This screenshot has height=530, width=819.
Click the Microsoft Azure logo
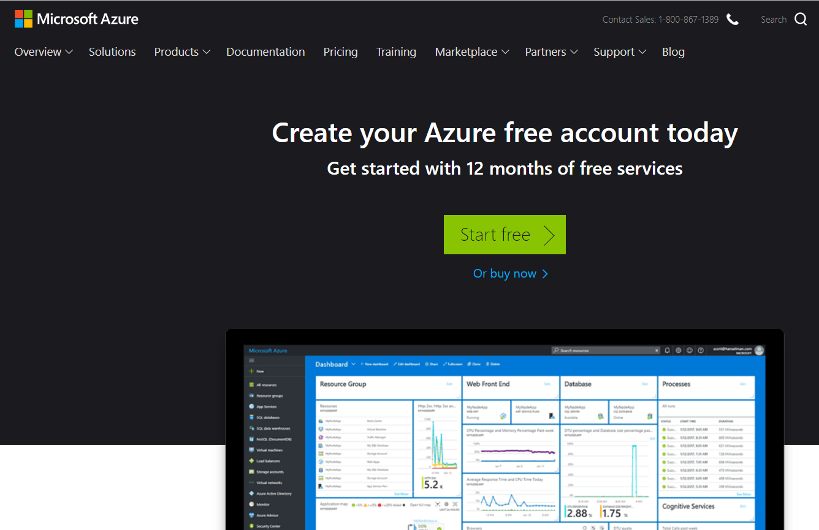coord(77,19)
